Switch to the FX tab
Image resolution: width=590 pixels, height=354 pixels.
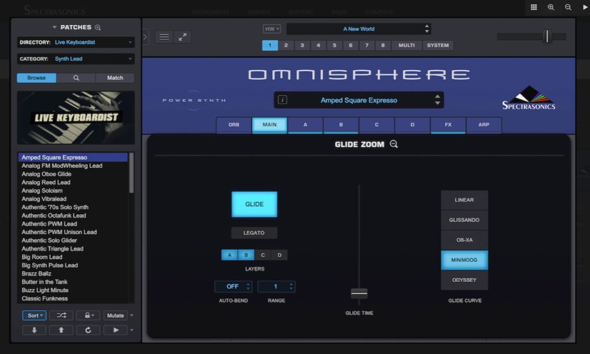click(448, 125)
